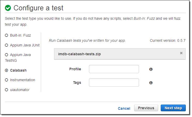
Task: Choose the uiautomator test type
Action: point(6,90)
